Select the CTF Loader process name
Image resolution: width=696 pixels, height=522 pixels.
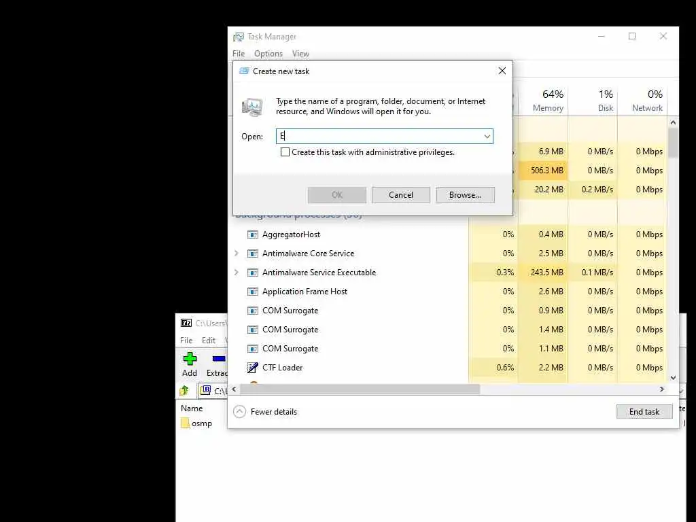click(x=282, y=368)
